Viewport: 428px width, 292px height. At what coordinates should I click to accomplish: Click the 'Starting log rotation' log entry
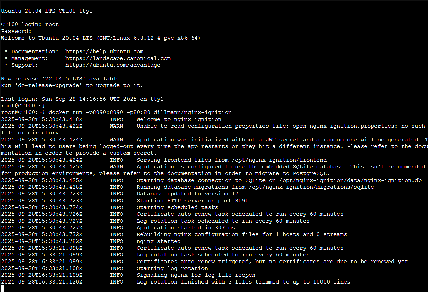click(x=172, y=268)
